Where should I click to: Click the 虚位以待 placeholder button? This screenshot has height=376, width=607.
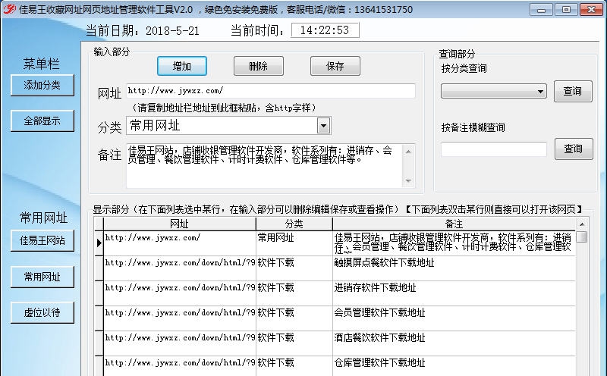click(x=42, y=312)
